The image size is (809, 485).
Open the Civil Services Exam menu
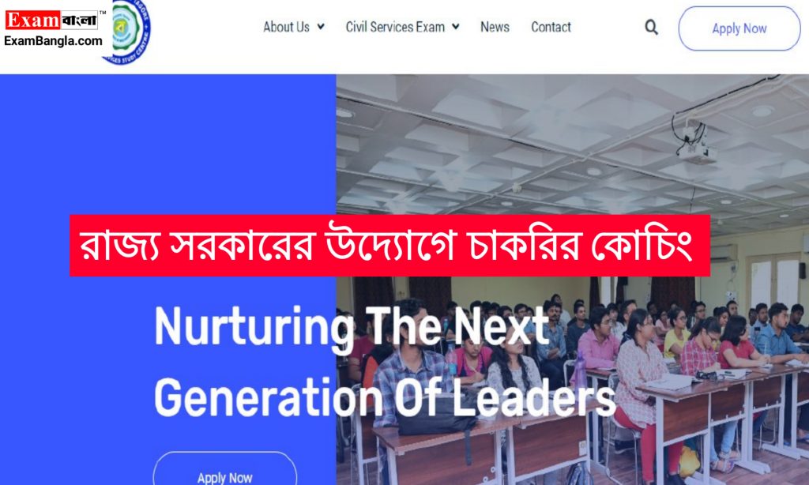pos(395,27)
